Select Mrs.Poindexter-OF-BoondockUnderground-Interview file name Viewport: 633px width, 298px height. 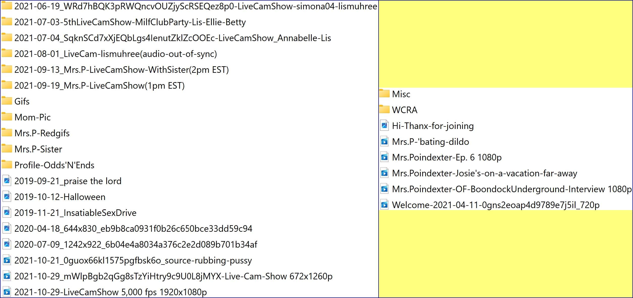point(511,189)
